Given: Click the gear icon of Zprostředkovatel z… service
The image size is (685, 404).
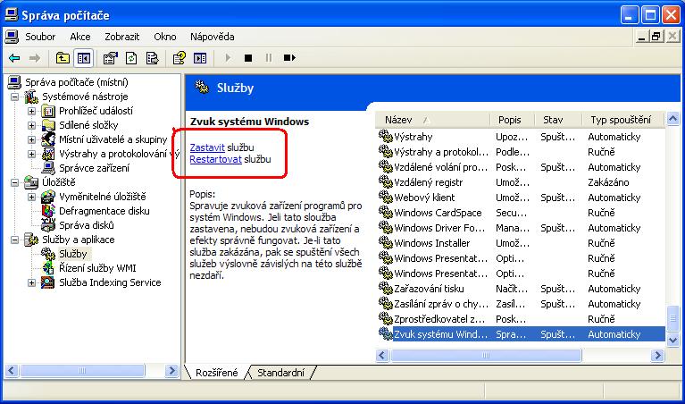Looking at the screenshot, I should pyautogui.click(x=385, y=319).
